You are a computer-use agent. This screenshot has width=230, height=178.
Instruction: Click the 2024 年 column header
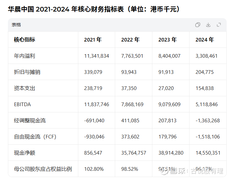(205, 40)
